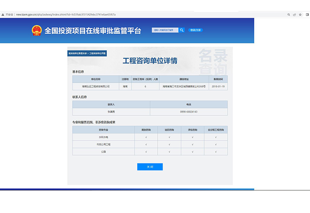Click the 市政公用工程 specialty cell

(103, 145)
